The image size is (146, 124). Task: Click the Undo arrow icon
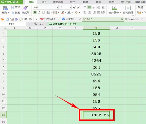click(x=26, y=19)
